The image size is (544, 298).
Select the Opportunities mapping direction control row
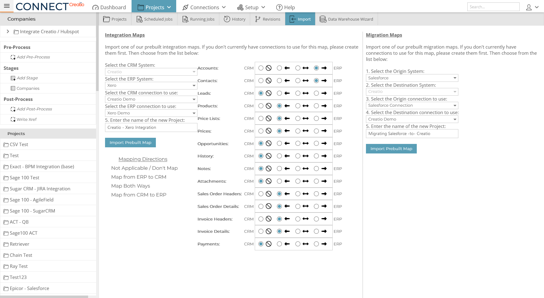(293, 143)
